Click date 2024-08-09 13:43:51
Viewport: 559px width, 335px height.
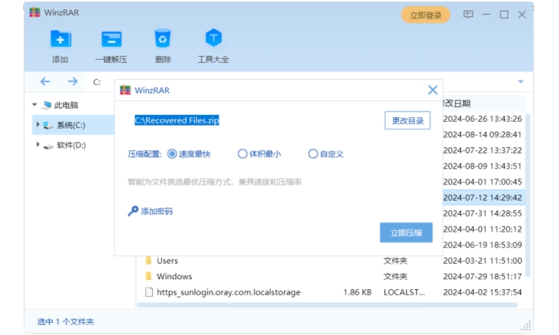tap(482, 166)
